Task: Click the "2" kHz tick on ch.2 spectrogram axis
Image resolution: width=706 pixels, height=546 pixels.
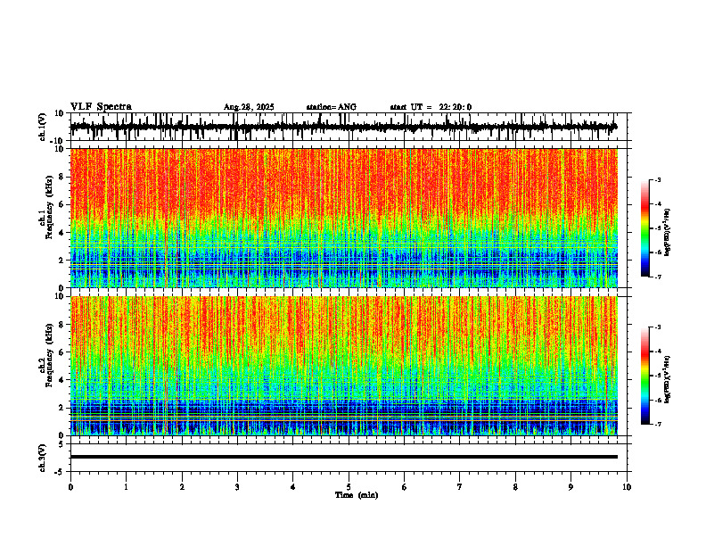Action: coord(62,408)
